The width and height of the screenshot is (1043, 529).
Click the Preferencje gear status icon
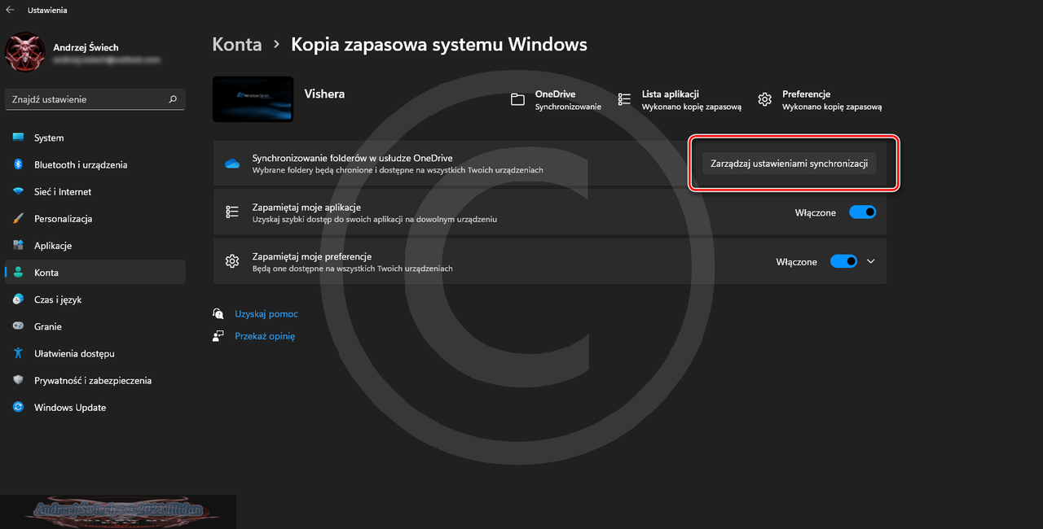764,99
